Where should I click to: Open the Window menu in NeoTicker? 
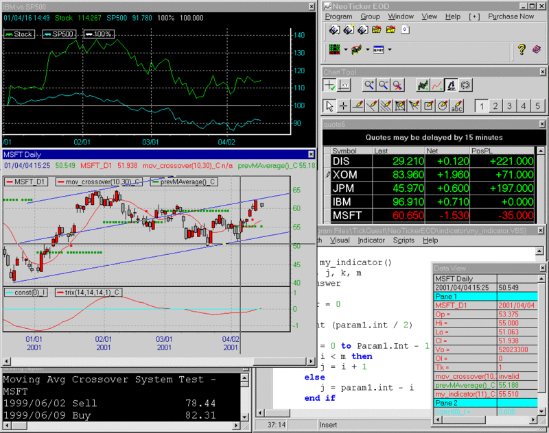coord(401,16)
